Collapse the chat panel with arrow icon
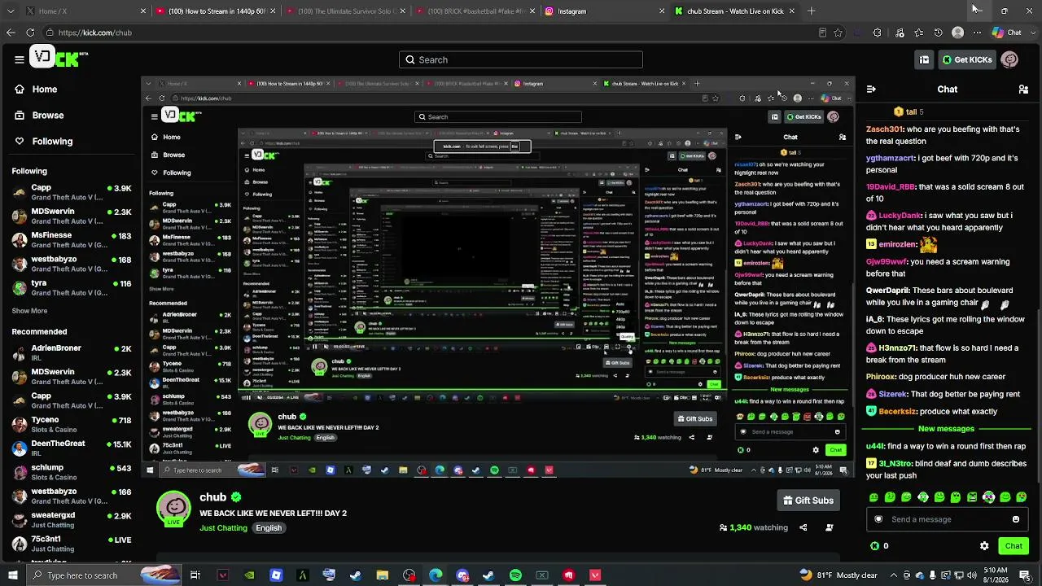Image resolution: width=1042 pixels, height=586 pixels. pyautogui.click(x=871, y=90)
